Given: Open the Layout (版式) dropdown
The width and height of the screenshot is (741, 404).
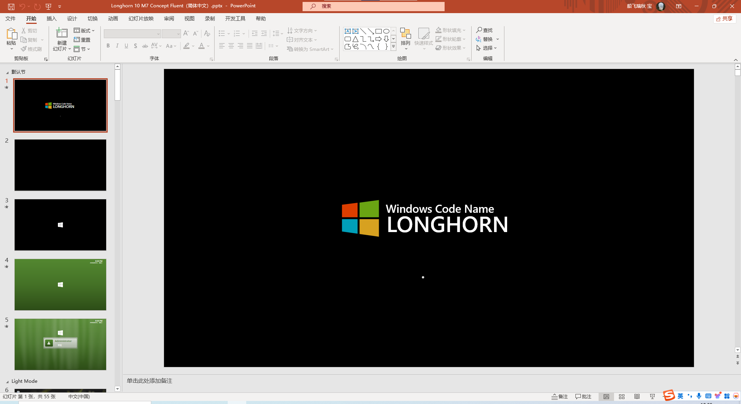Looking at the screenshot, I should pyautogui.click(x=84, y=30).
